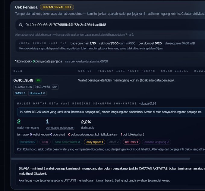
Task: Click the BUKAN SINYAL BELI badge
Action: pos(57,7)
